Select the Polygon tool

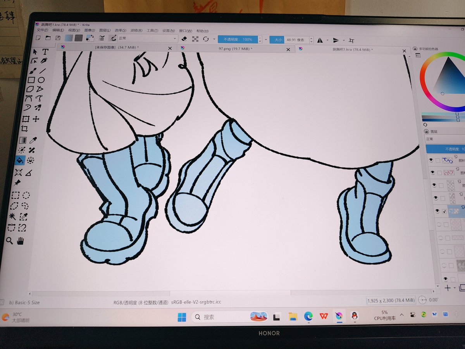click(31, 90)
